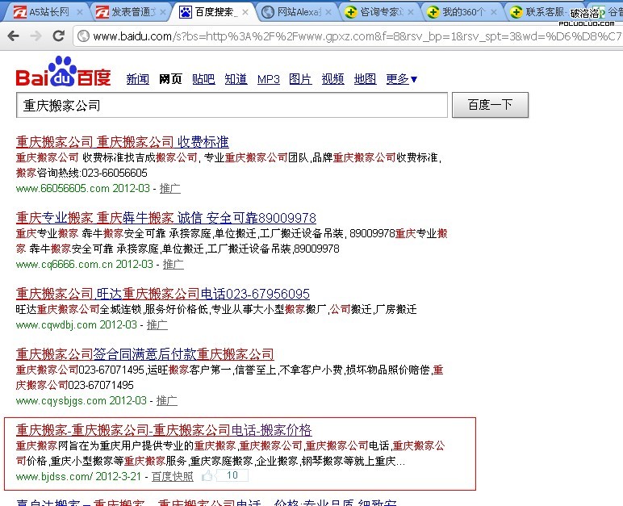Expand the 更多 dropdown menu
623x506 pixels.
coord(401,79)
